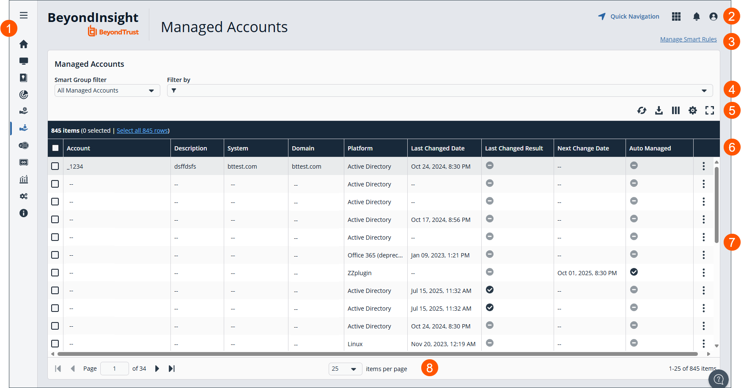Check the box for the _1234 account row

point(55,166)
